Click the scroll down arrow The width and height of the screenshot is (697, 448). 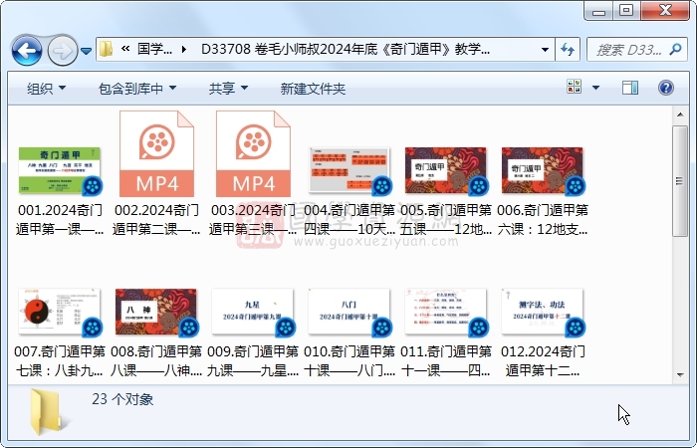pyautogui.click(x=680, y=374)
